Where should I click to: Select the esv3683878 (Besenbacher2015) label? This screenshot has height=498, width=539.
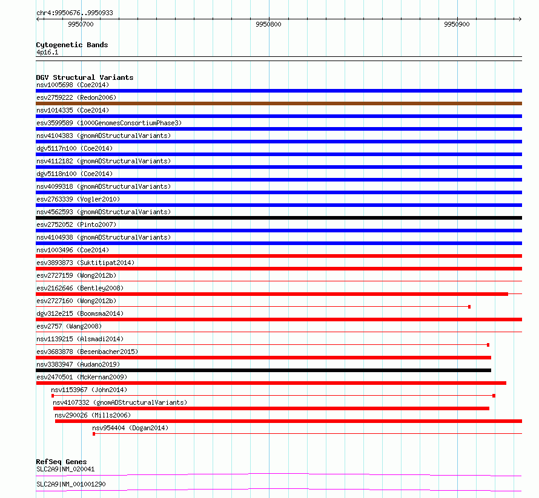click(x=87, y=352)
